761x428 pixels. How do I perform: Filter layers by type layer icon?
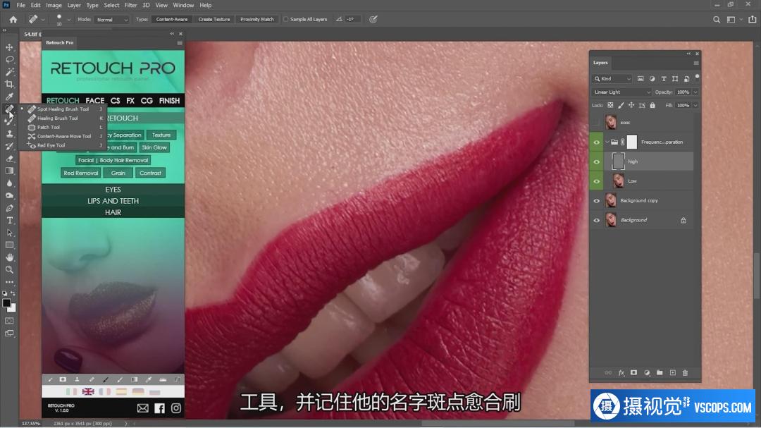(664, 79)
